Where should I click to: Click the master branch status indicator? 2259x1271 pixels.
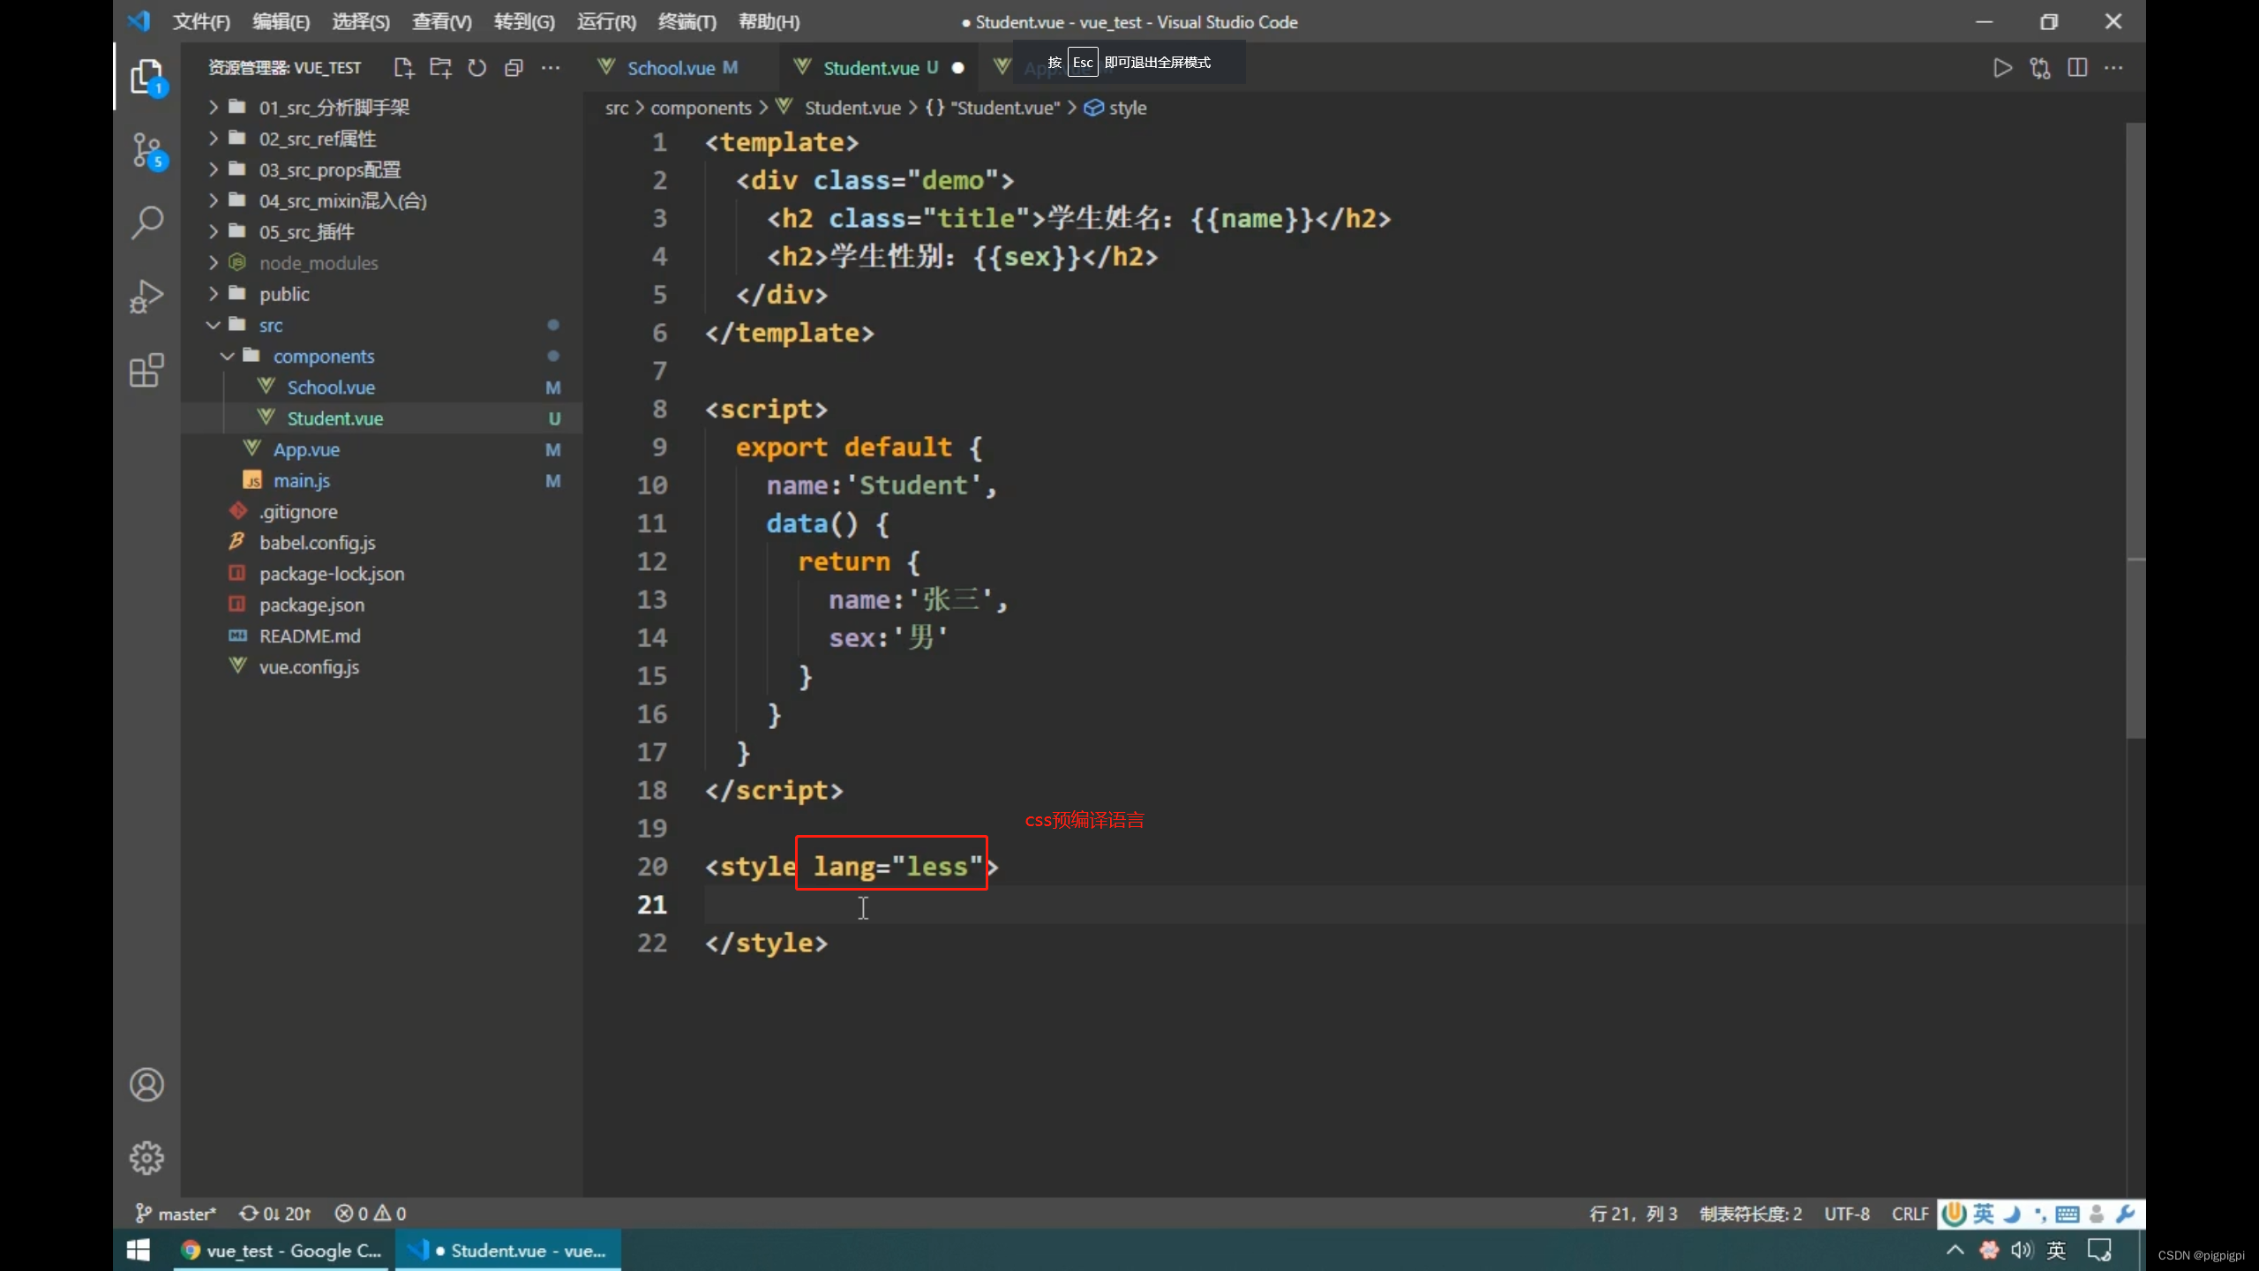click(x=176, y=1214)
